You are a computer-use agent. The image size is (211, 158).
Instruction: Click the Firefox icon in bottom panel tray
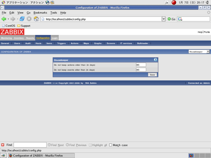[191, 156]
